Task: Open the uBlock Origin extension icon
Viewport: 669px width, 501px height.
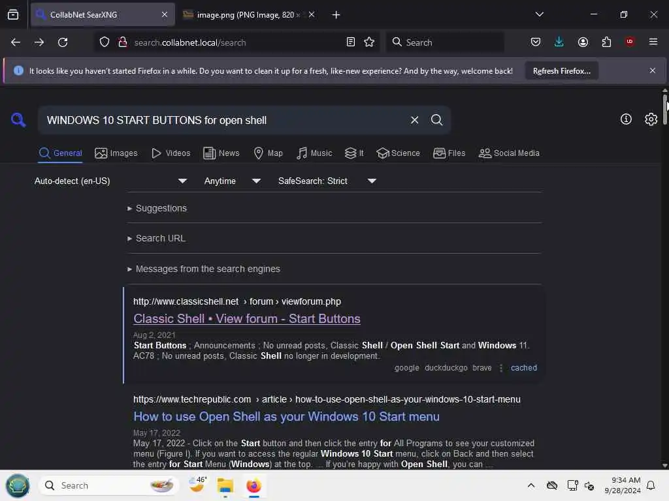Action: pyautogui.click(x=630, y=41)
